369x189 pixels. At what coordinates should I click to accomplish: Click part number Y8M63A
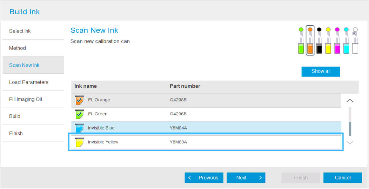pos(178,142)
